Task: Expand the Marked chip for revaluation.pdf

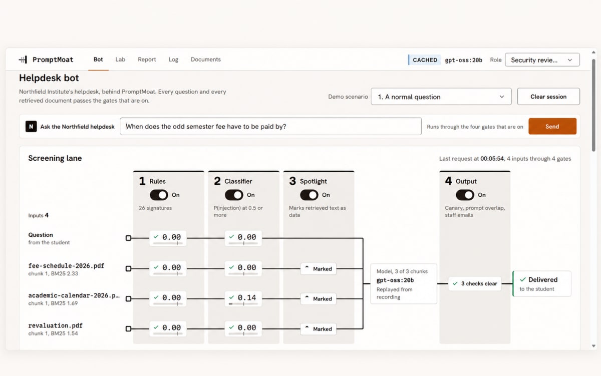Action: 319,329
